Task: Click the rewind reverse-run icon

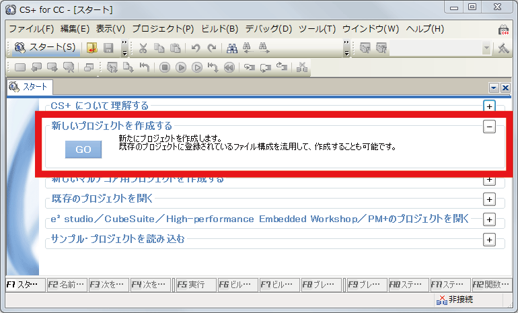Action: pos(229,68)
